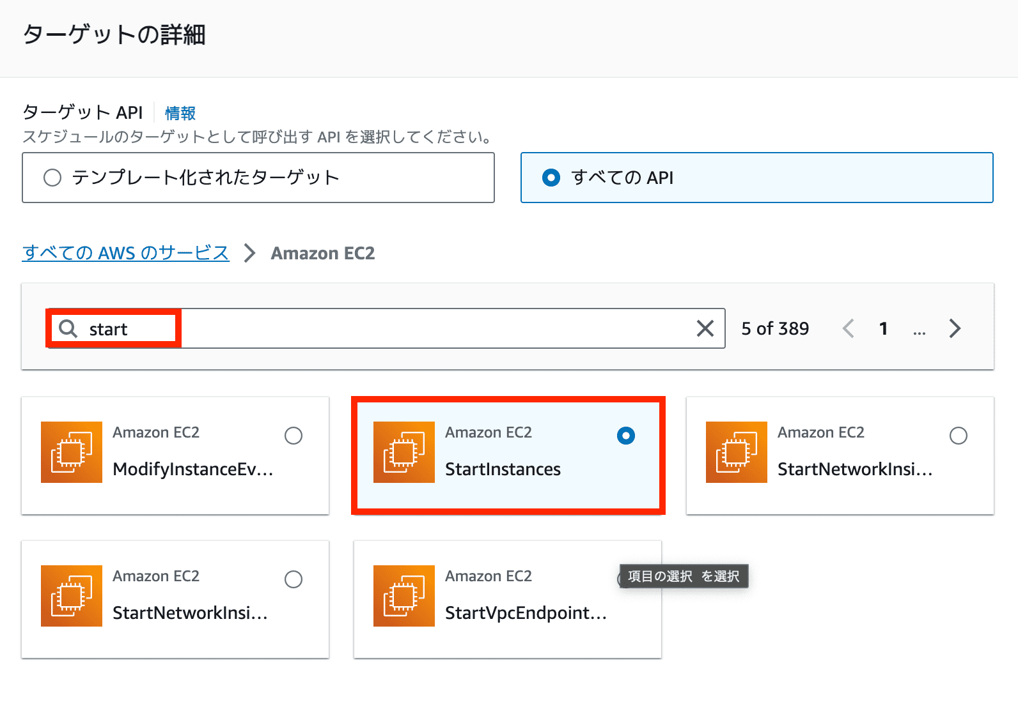Click the breadcrumb chevron separator
This screenshot has width=1018, height=709.
click(250, 253)
